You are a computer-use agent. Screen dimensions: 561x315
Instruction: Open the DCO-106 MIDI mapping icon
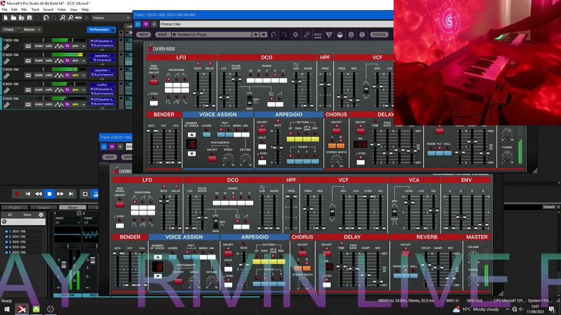pos(318,35)
